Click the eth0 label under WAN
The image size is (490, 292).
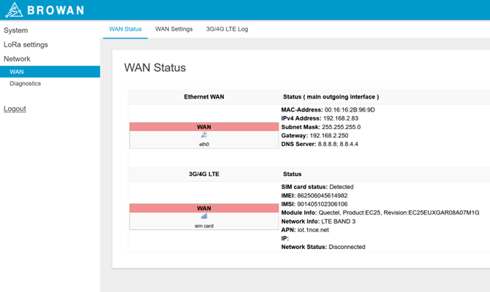click(x=204, y=144)
